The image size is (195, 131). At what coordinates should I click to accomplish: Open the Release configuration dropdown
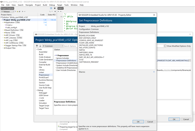click(7, 12)
